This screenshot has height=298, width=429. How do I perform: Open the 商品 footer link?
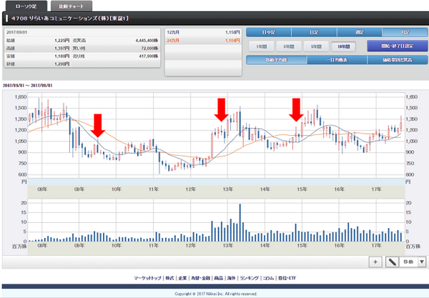[219, 278]
